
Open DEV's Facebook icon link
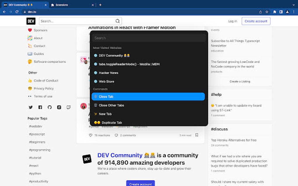[40, 107]
